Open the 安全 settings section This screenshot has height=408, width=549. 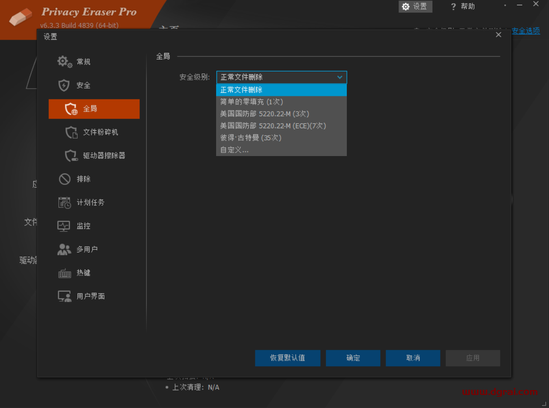coord(94,85)
